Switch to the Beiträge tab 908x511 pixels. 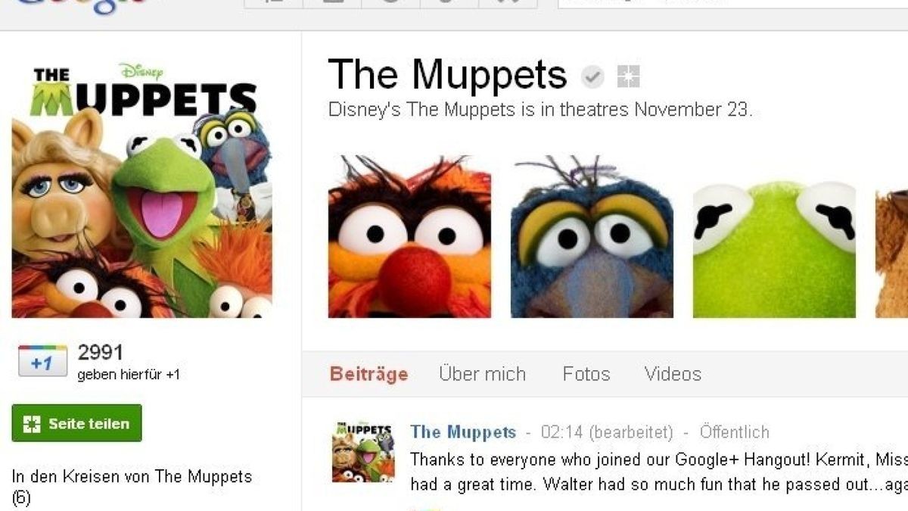click(x=368, y=374)
